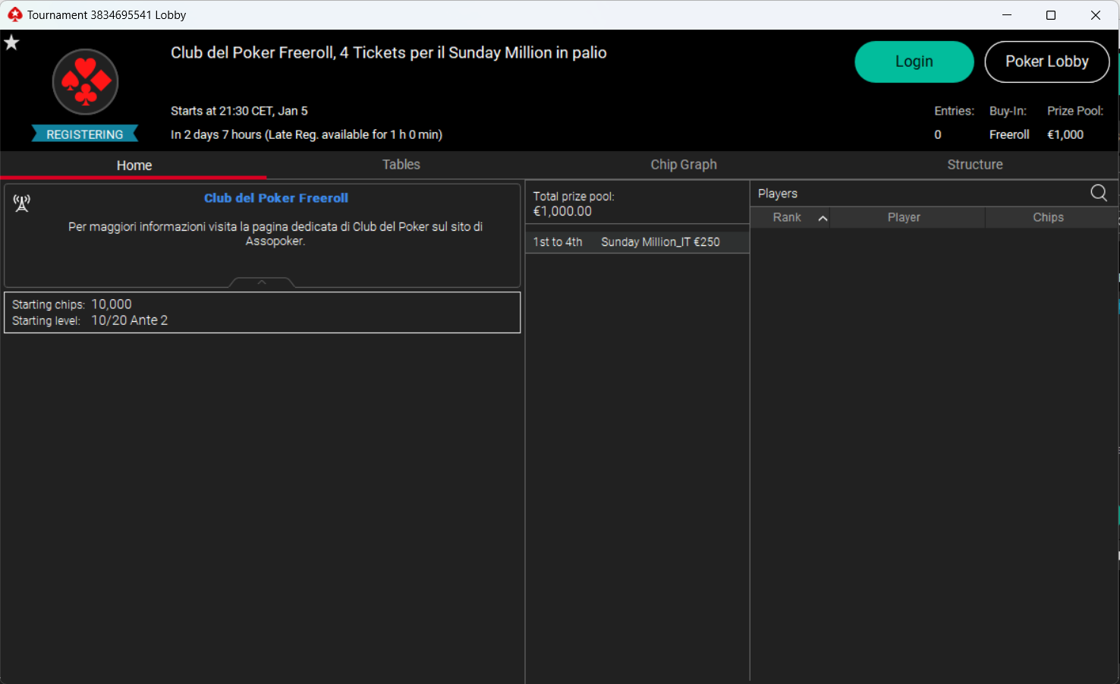Click the late registration countdown text
This screenshot has height=684, width=1120.
307,134
